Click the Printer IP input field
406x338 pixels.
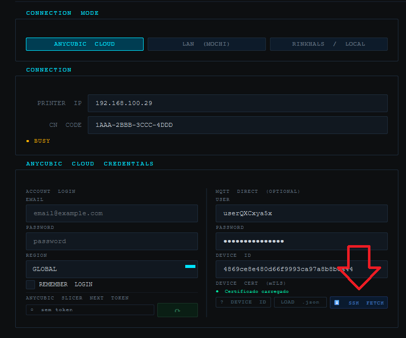(x=238, y=103)
